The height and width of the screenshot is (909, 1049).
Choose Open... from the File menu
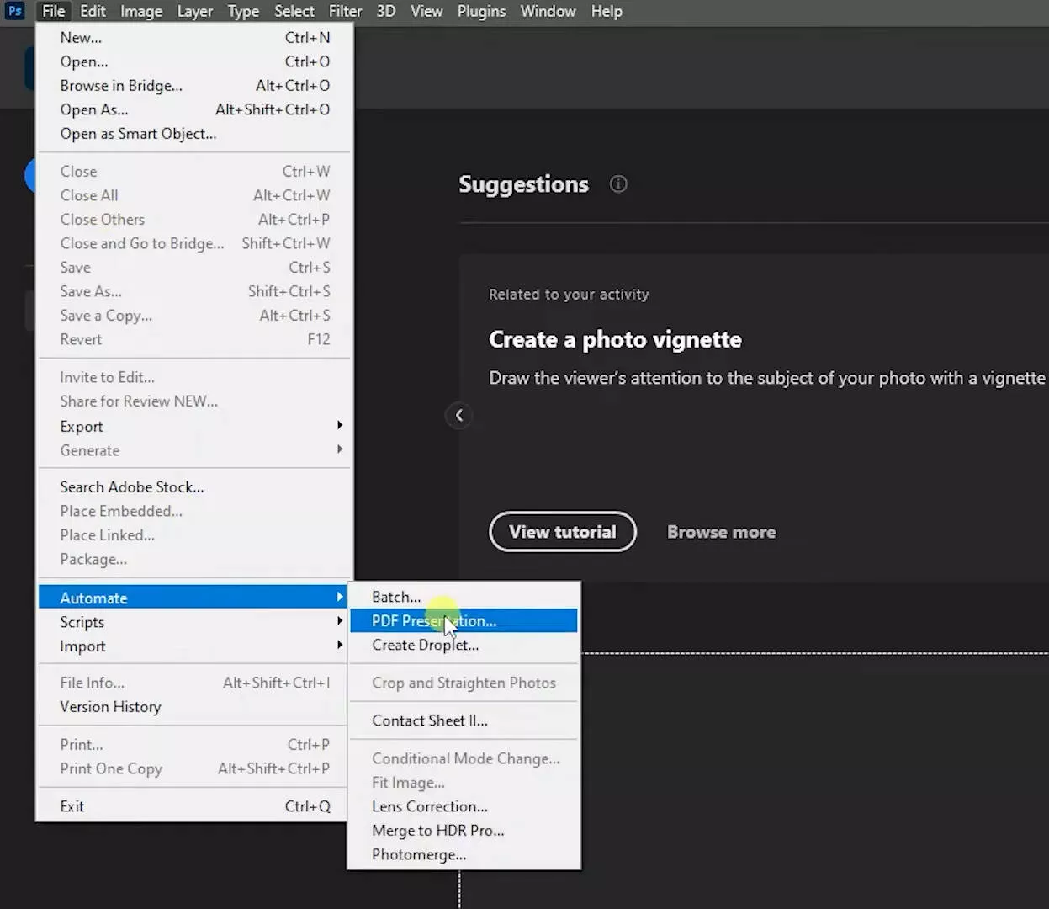point(194,61)
